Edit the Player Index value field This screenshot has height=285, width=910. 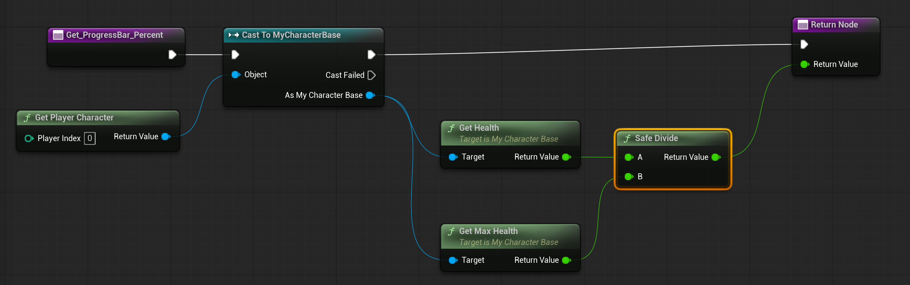(x=90, y=138)
